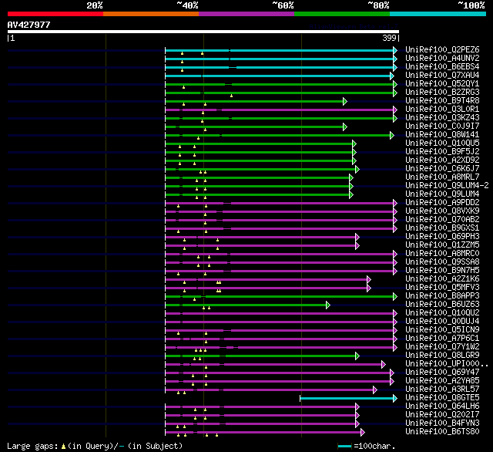Click the orange ~40% identity legend segment
Viewport: 493px width, 452px height.
click(151, 14)
